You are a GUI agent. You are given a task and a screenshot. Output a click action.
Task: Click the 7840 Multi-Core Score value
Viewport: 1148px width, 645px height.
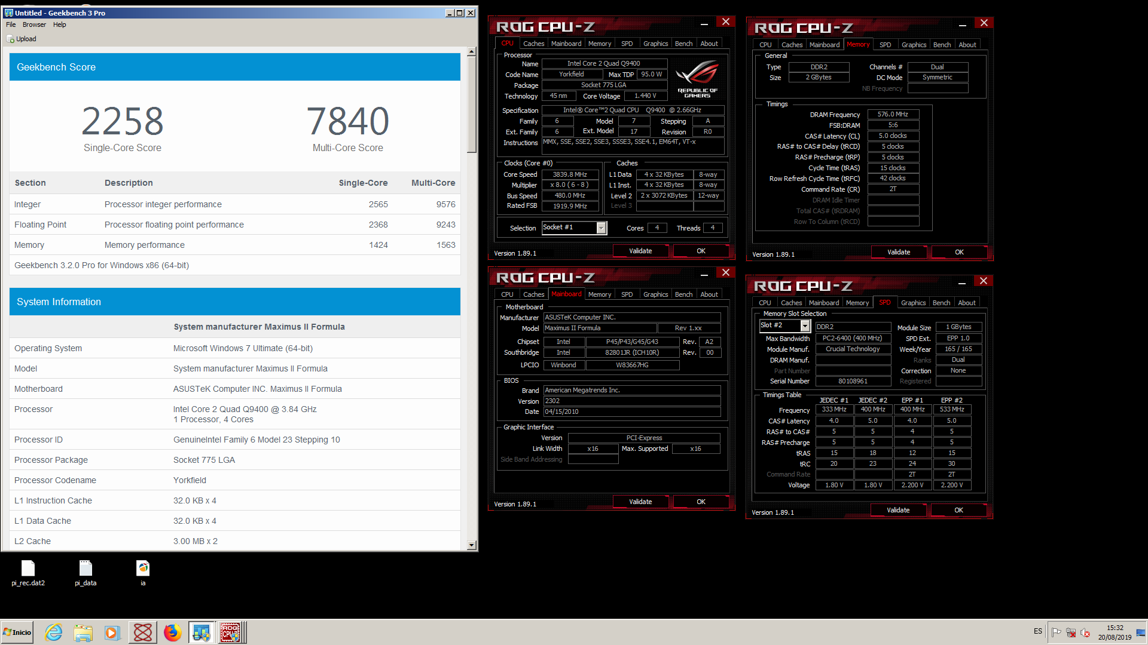(x=347, y=121)
